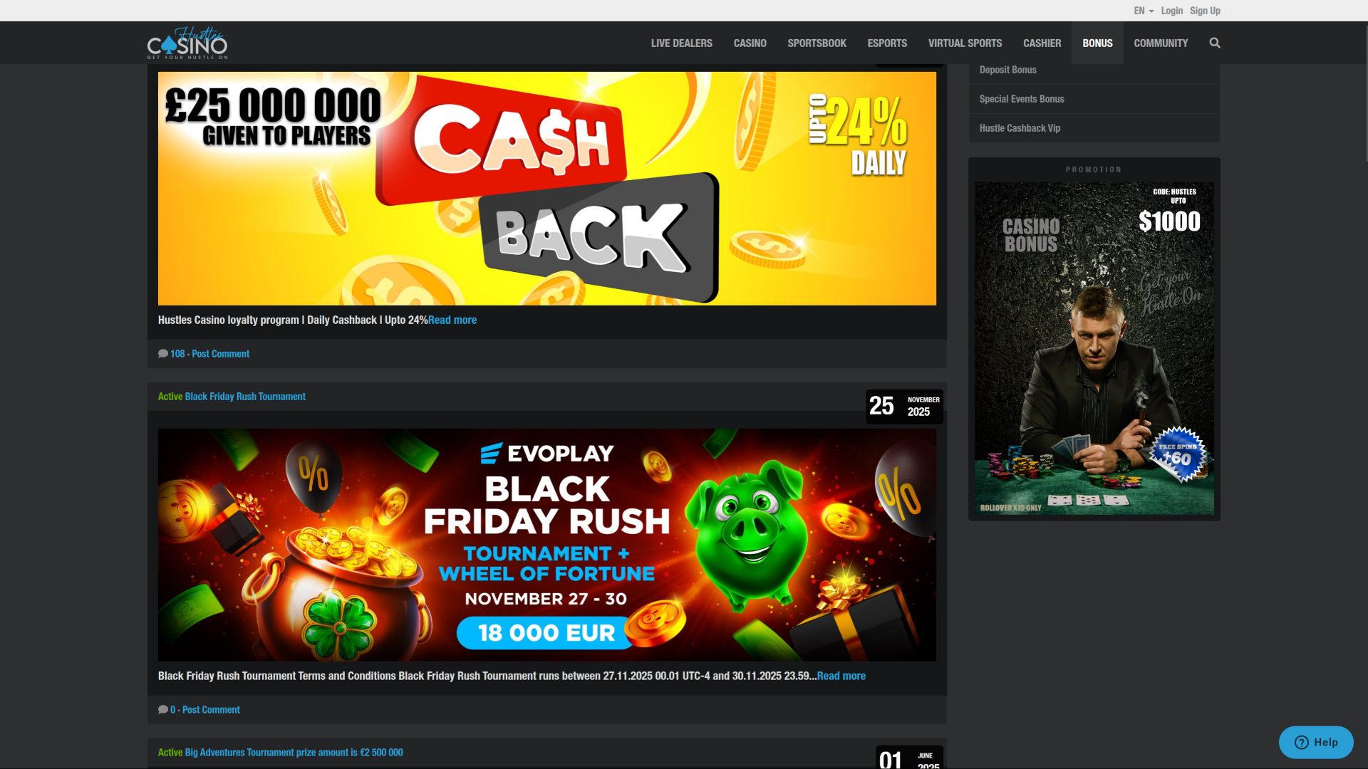Click the comment bubble icon showing 108 comments
The width and height of the screenshot is (1368, 769).
tap(163, 353)
